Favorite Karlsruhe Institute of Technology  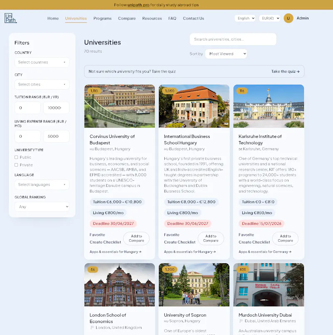click(x=246, y=235)
